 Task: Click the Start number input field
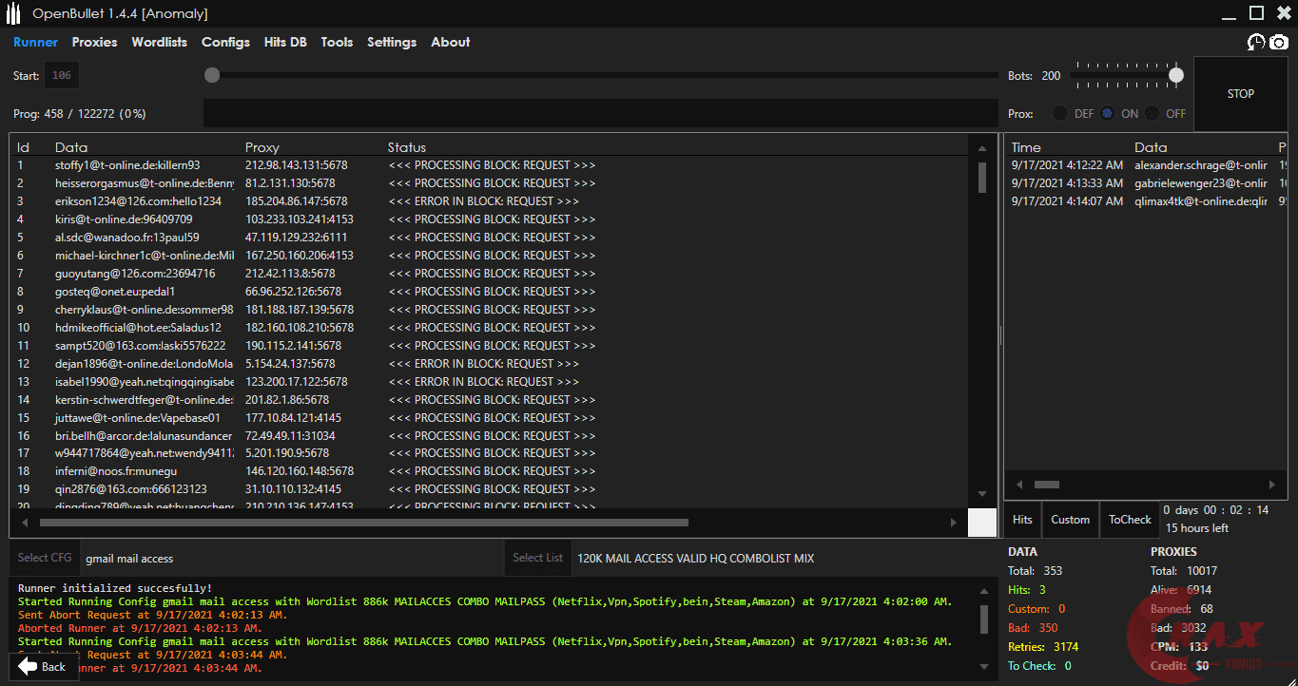click(62, 76)
